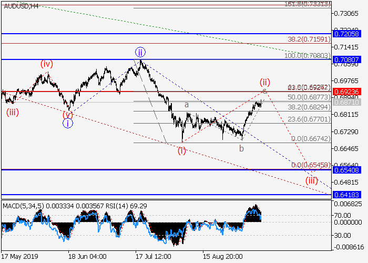Select the red (i) wave label
The height and width of the screenshot is (263, 368).
coord(181,150)
